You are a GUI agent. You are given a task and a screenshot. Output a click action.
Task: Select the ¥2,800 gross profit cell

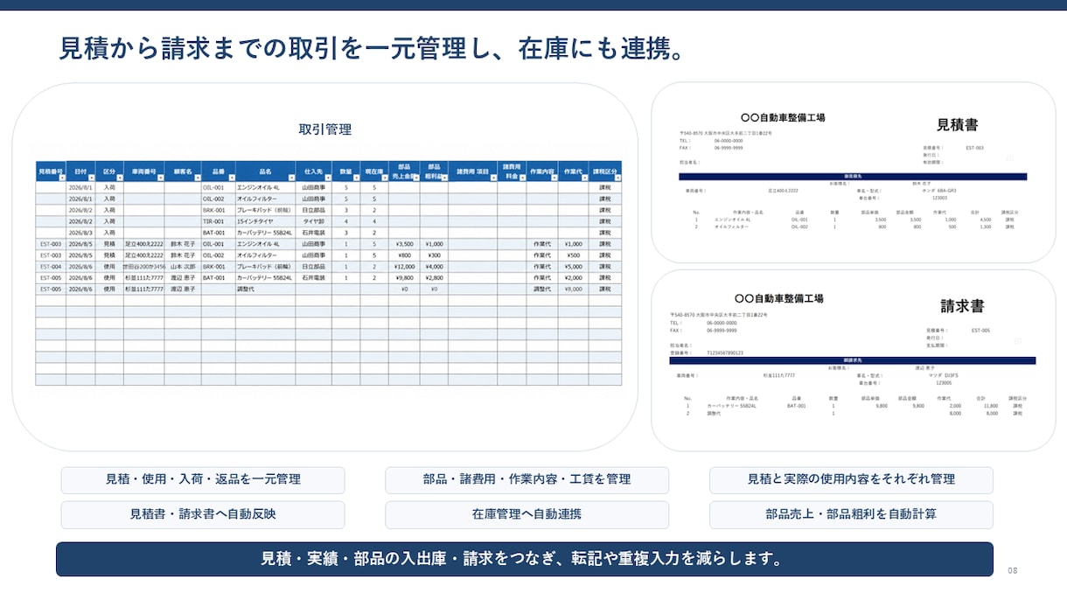[434, 277]
